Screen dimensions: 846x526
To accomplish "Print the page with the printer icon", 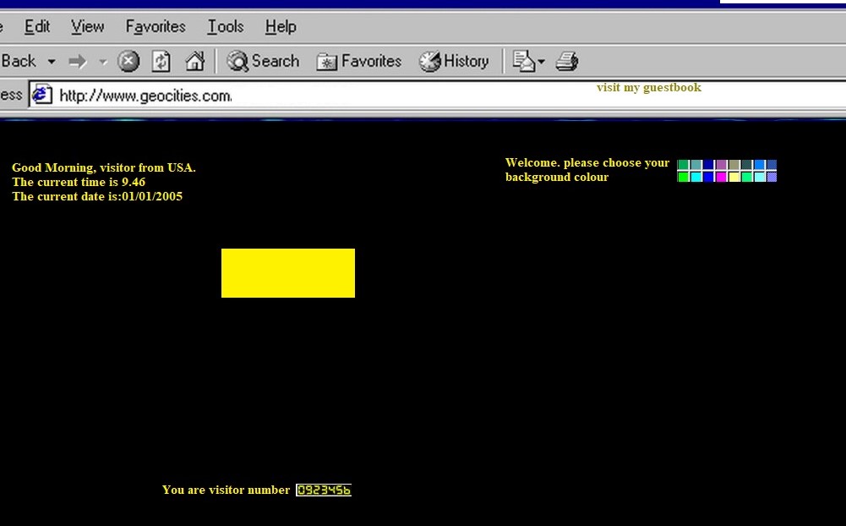I will tap(566, 61).
